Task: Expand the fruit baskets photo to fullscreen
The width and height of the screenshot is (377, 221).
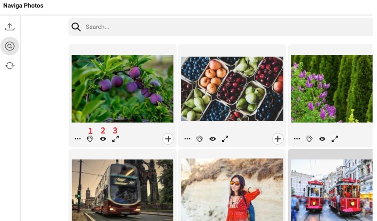Action: [225, 139]
